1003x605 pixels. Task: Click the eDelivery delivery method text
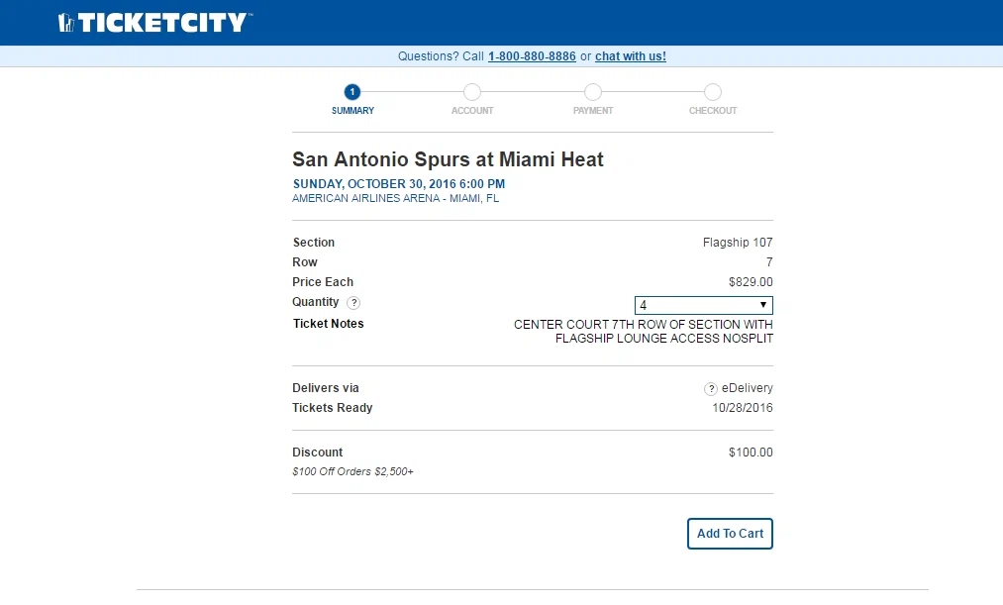[748, 388]
